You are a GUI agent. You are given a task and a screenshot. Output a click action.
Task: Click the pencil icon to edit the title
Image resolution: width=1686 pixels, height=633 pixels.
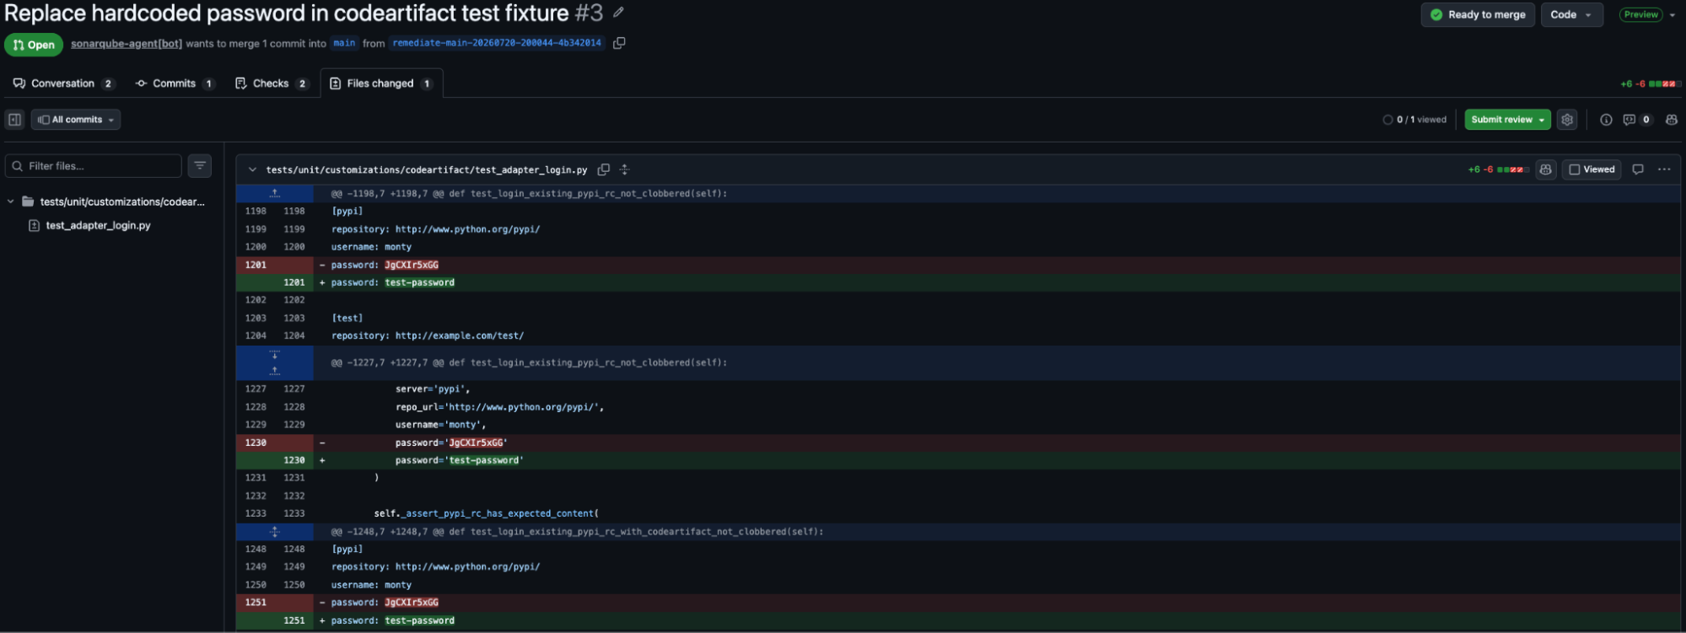click(618, 13)
